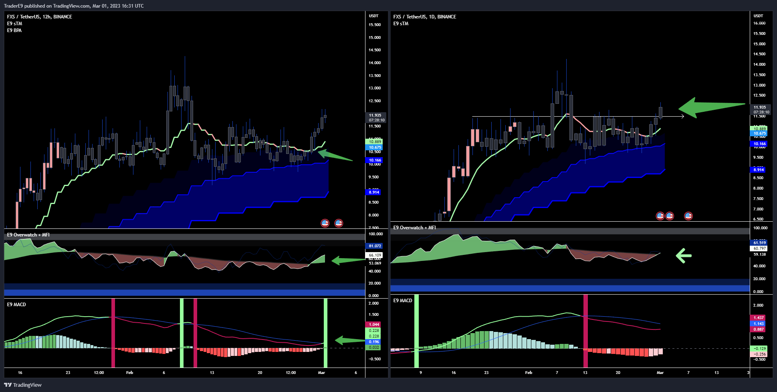Click the blue 0.196 MACD value tag
The height and width of the screenshot is (392, 777).
373,342
